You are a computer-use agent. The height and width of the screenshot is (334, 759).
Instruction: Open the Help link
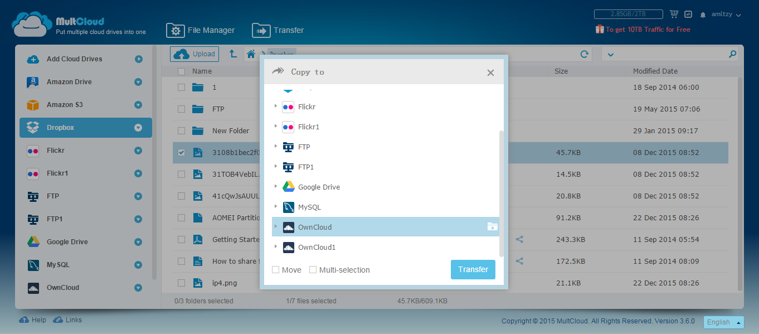33,320
